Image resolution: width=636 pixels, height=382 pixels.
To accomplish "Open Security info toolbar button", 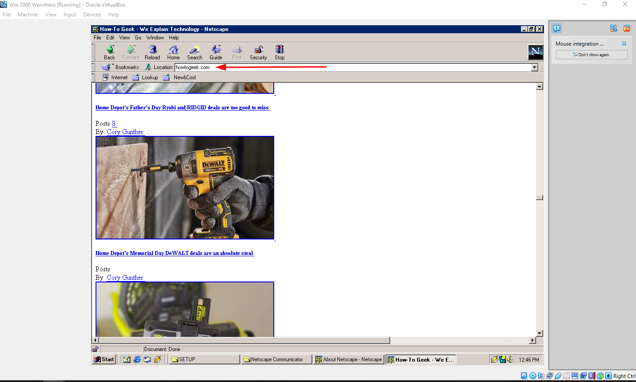I will [x=258, y=52].
